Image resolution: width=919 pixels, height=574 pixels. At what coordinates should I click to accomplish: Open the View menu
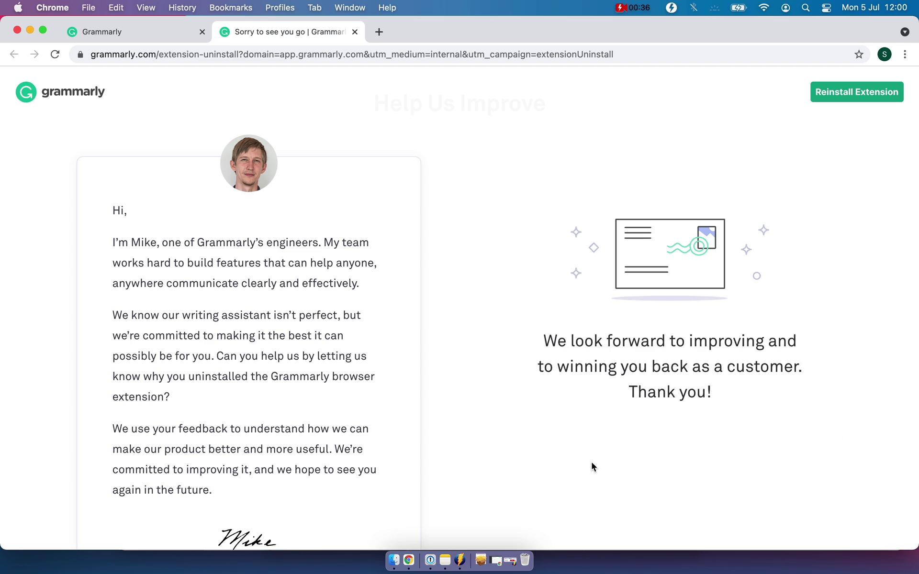coord(146,8)
